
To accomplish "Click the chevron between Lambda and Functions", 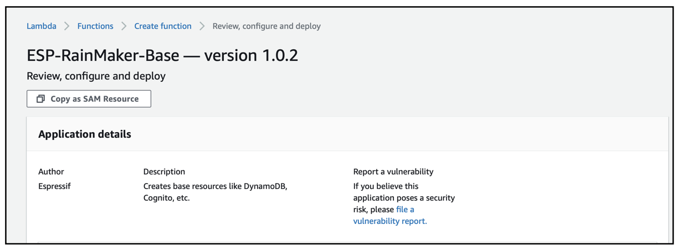I will point(67,26).
